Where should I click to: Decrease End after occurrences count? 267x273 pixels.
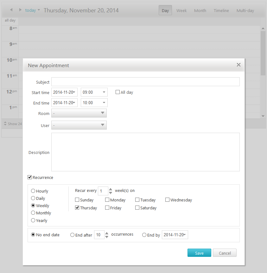click(107, 237)
